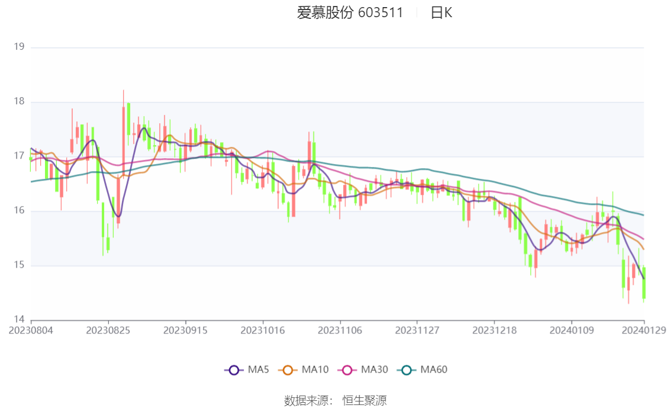The height and width of the screenshot is (408, 671).
Task: Select the x-axis date 20230915
Action: 185,330
